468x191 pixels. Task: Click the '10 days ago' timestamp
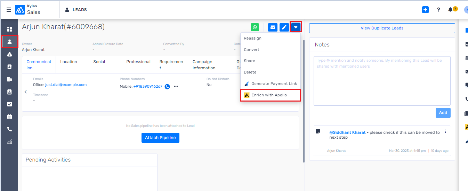tap(439, 151)
